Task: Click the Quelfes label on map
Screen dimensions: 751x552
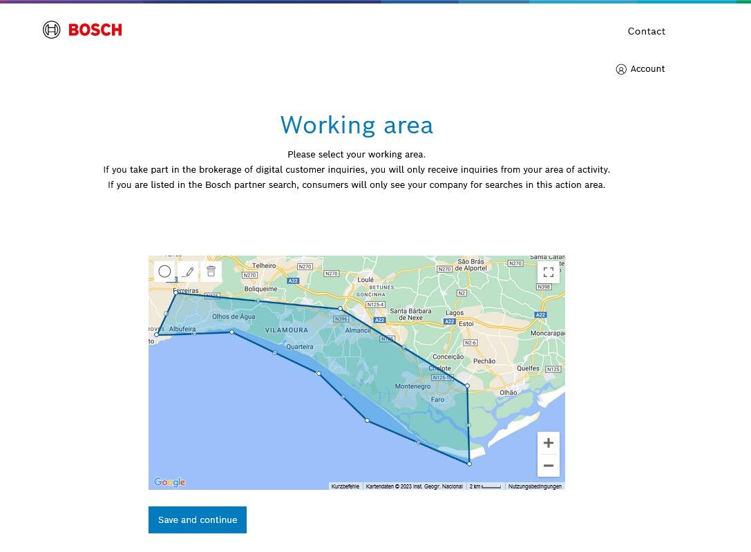Action: coord(528,368)
